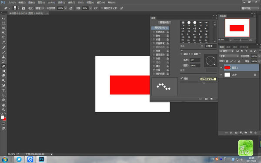The width and height of the screenshot is (261, 163).
Task: Select the Rectangular Marquee tool
Action: (3, 23)
